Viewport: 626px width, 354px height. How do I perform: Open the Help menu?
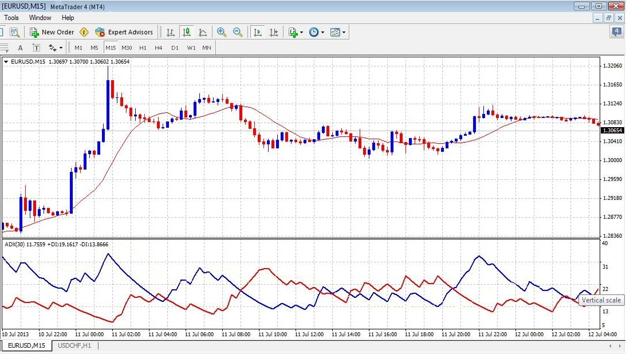(68, 18)
